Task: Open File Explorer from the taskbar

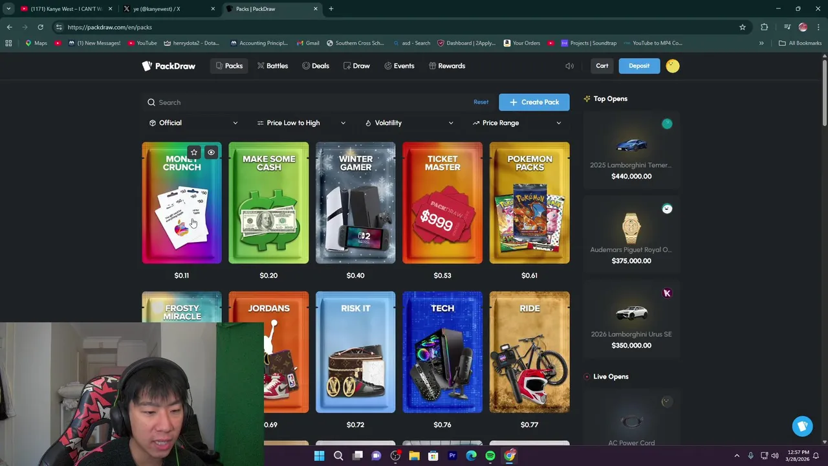Action: [414, 456]
